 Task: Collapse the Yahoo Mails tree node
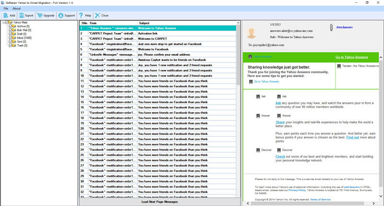click(3, 22)
